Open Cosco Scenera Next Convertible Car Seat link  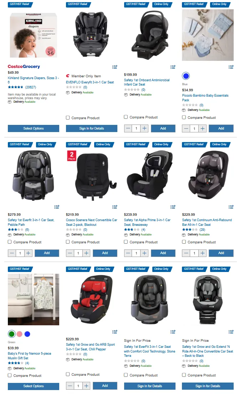click(91, 222)
